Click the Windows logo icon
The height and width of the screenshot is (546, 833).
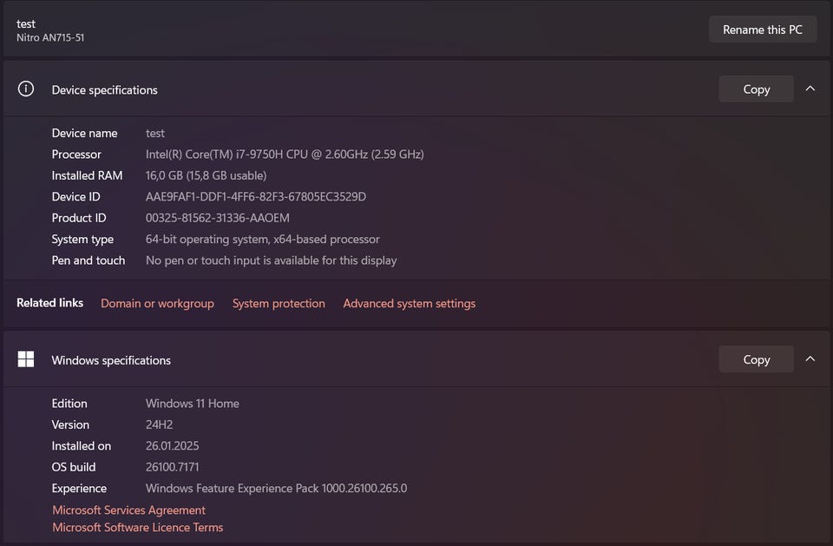[x=26, y=359]
